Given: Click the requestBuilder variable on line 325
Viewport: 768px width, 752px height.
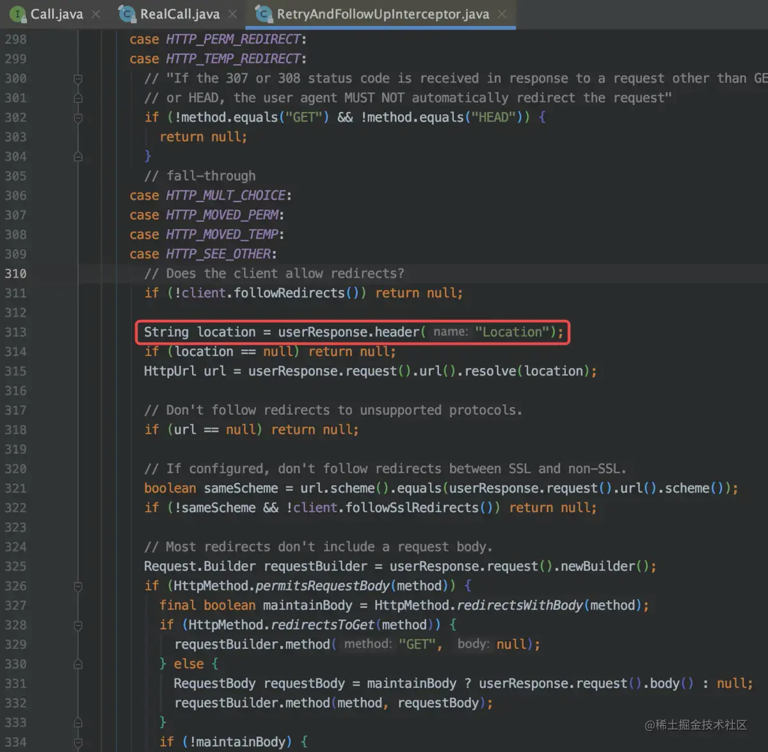Looking at the screenshot, I should click(316, 566).
